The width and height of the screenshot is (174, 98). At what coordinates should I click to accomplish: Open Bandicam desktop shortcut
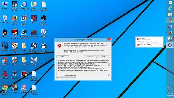24,75
